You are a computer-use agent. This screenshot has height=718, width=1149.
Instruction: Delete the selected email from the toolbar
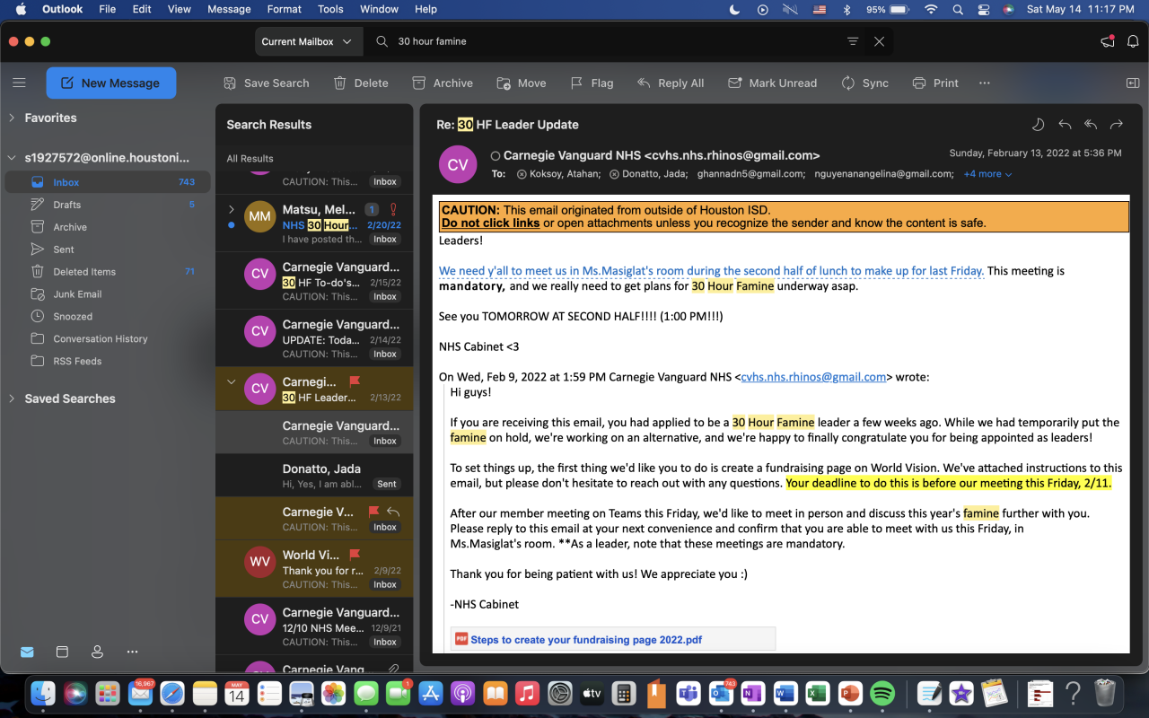coord(361,83)
